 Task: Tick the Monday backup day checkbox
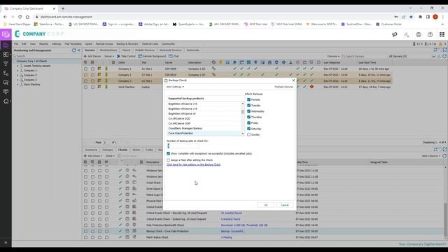(x=248, y=99)
